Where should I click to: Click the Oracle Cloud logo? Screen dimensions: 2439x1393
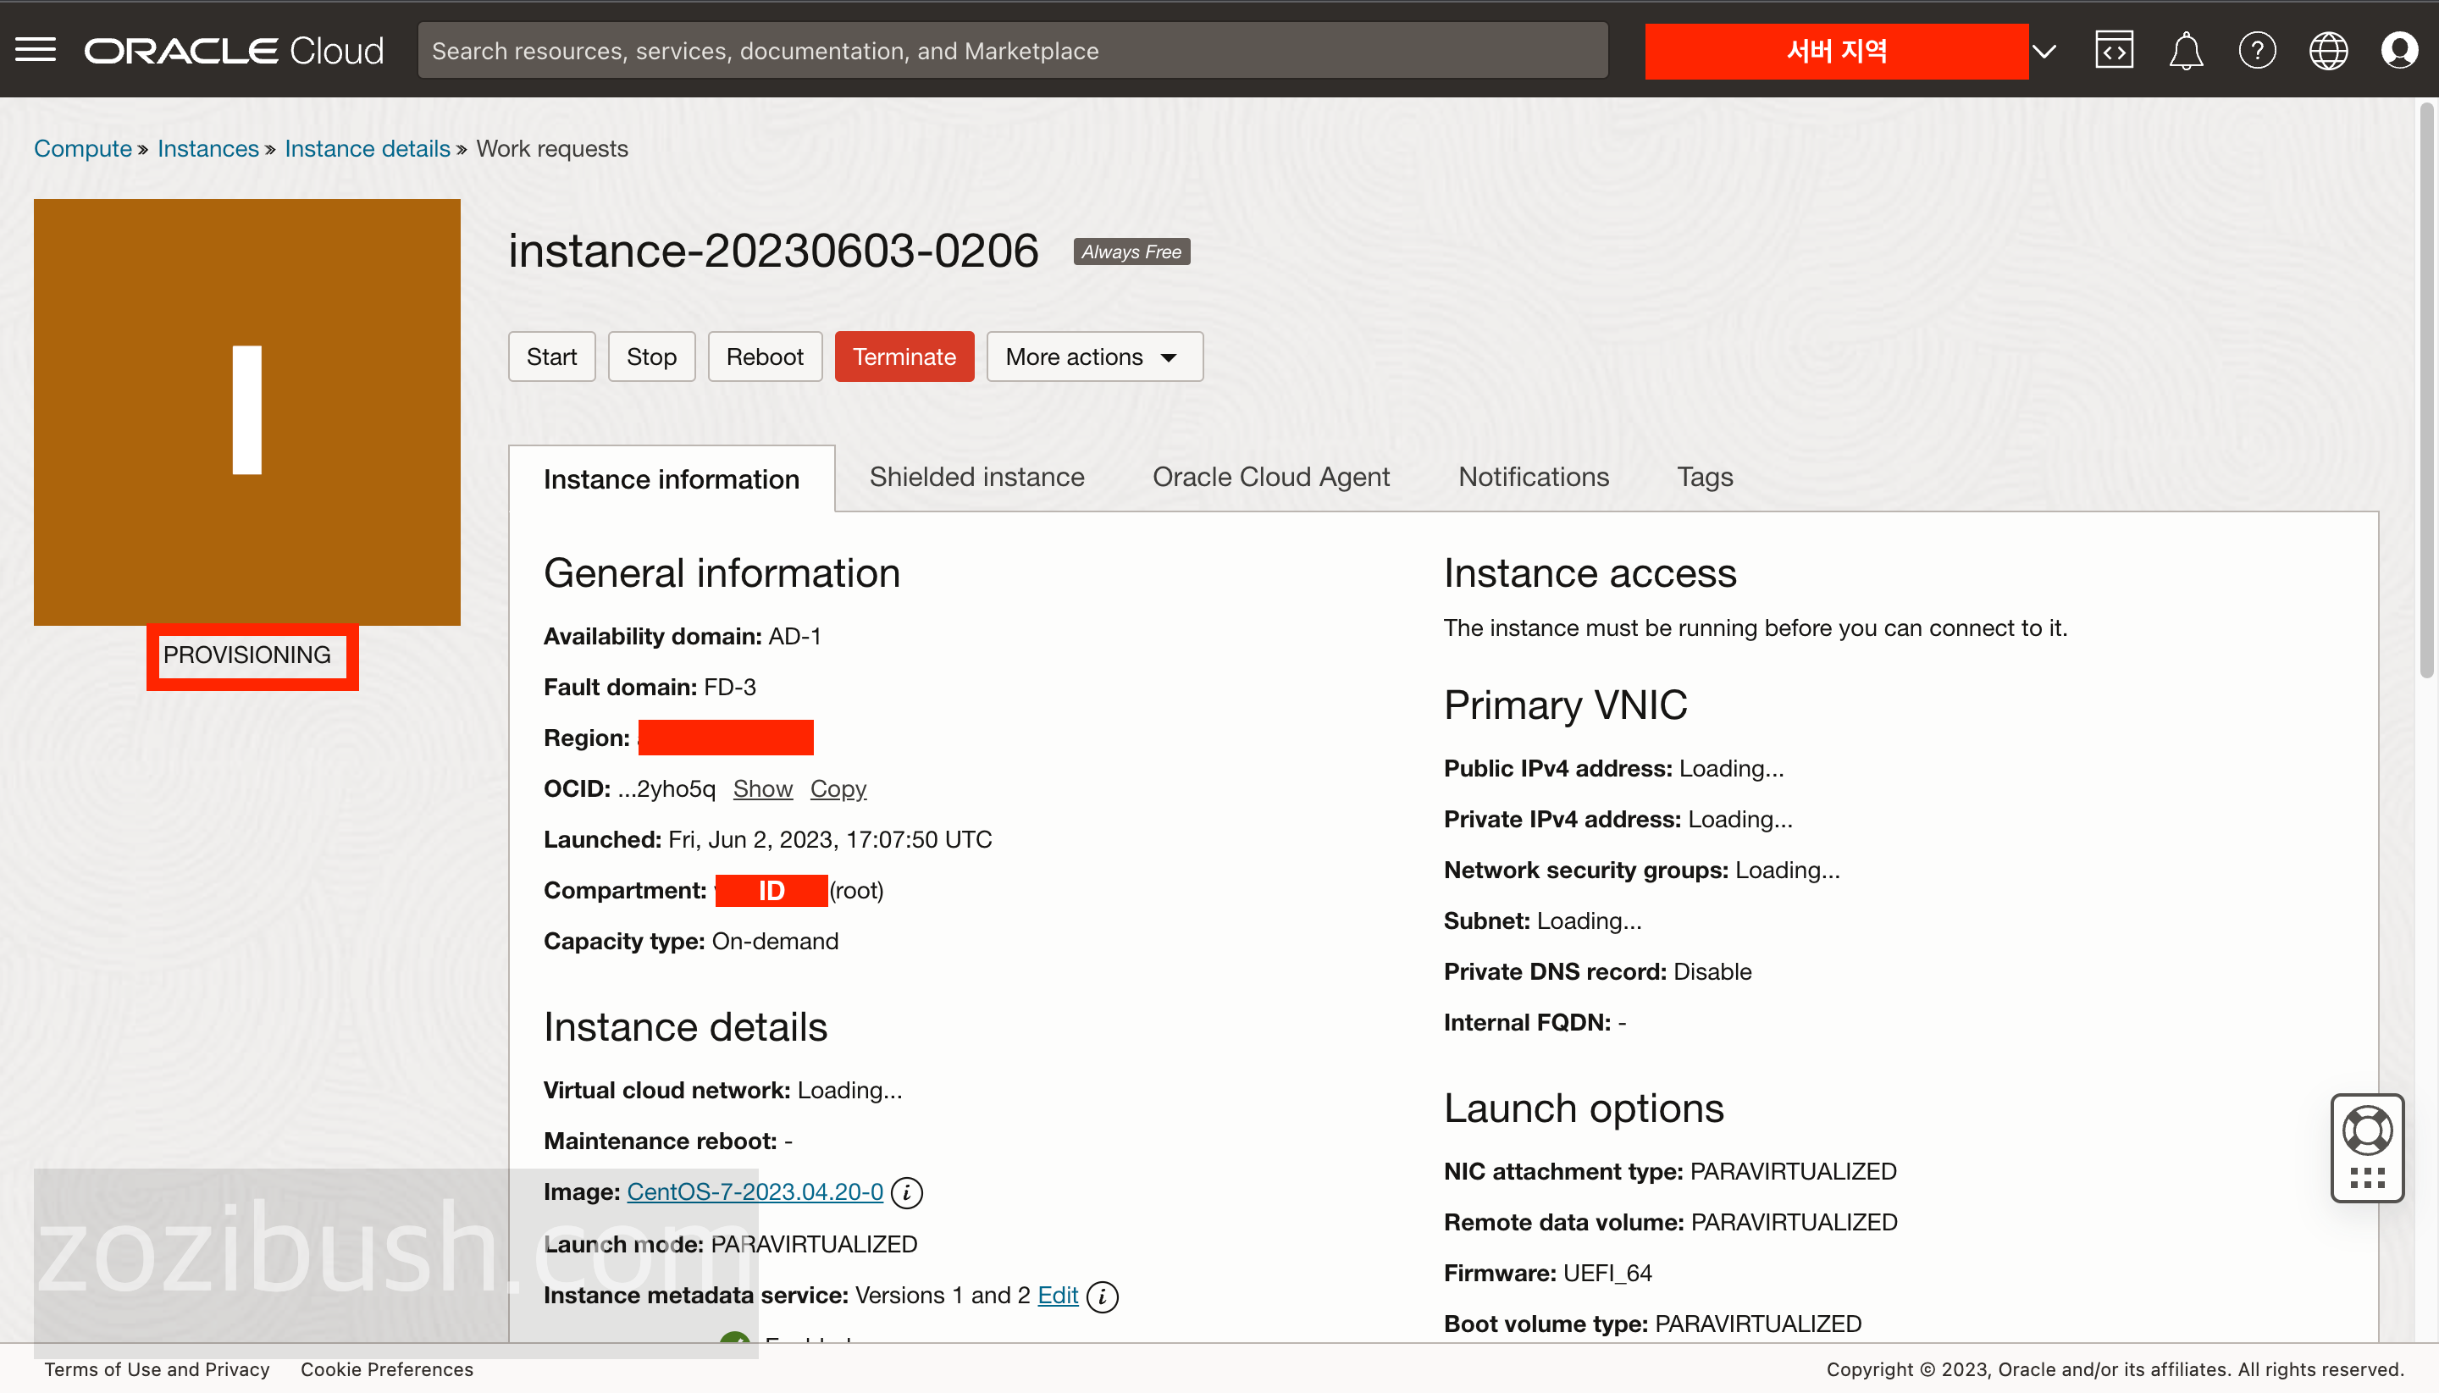coord(235,51)
